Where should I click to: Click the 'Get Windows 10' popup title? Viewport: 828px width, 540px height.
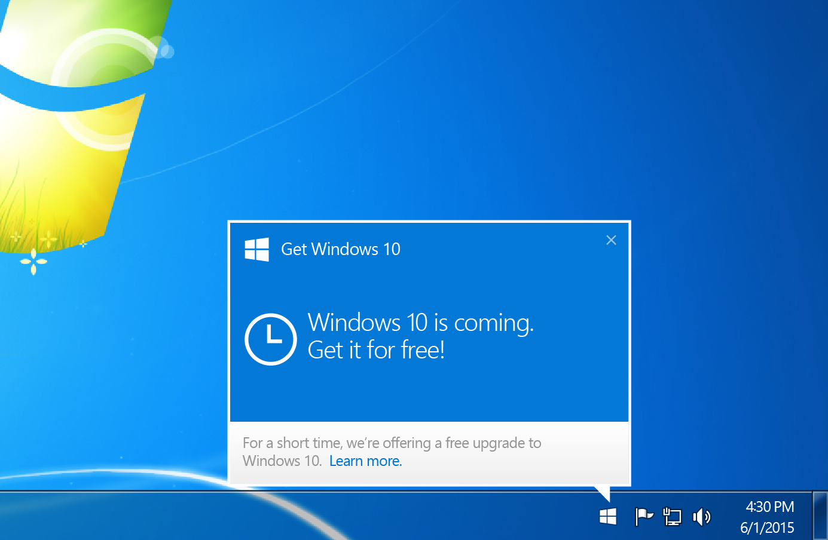click(341, 249)
